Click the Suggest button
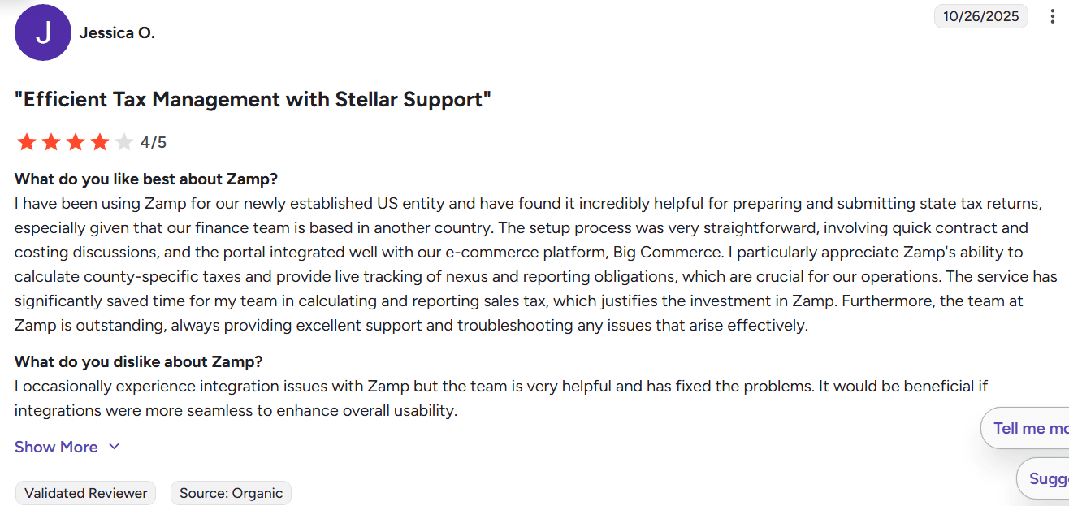Viewport: 1069px width, 506px height. coord(1046,478)
